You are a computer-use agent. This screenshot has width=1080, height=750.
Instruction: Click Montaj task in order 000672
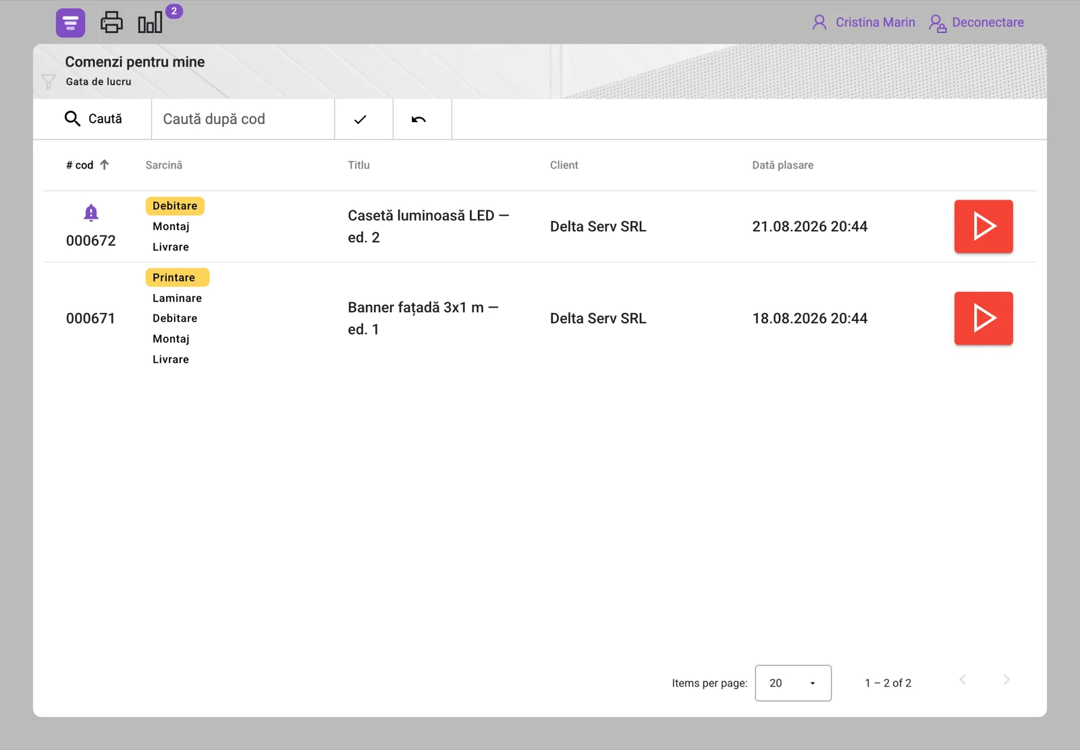coord(171,227)
